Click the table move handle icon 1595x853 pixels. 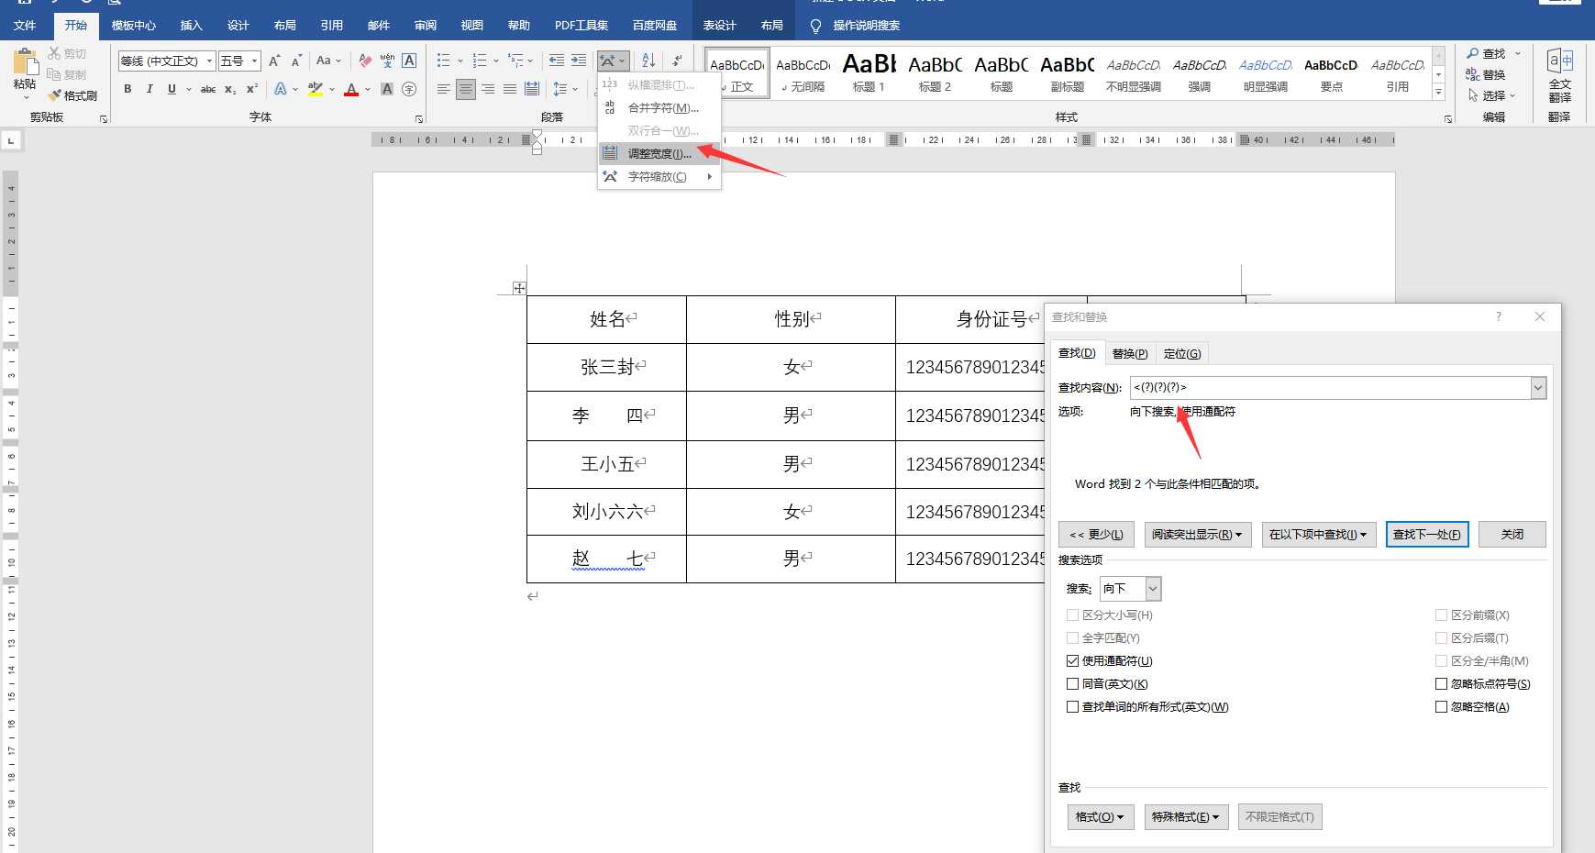coord(519,288)
